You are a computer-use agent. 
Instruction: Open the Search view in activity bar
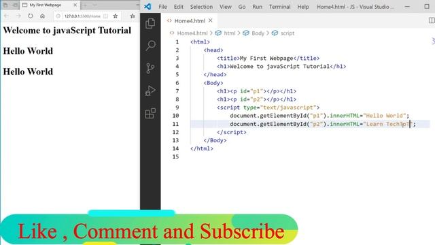(x=150, y=46)
